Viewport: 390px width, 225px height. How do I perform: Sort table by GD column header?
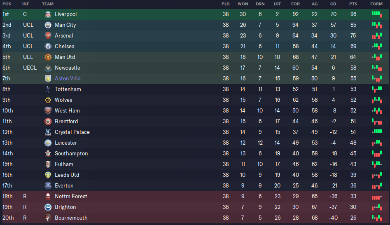coord(333,4)
